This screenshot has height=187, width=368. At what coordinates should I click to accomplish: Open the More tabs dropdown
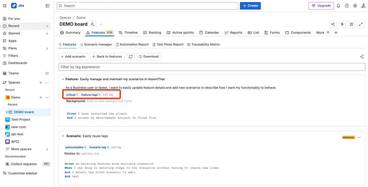(323, 33)
